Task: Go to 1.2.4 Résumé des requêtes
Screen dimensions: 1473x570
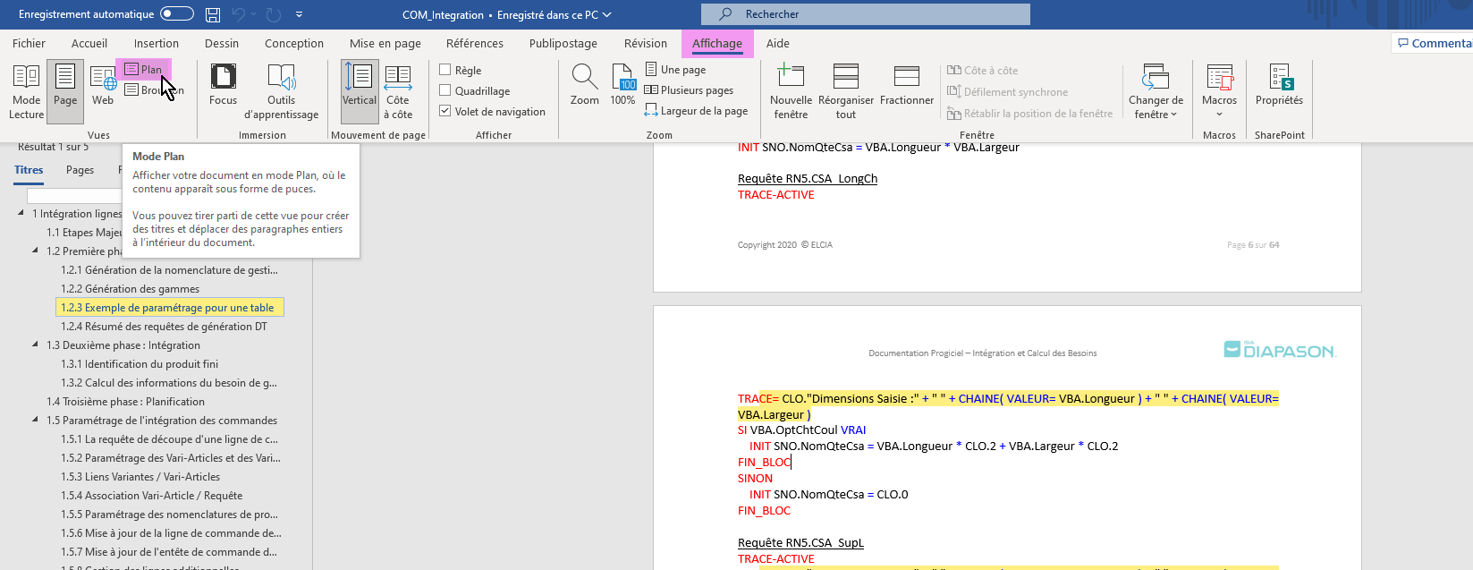Action: click(164, 326)
